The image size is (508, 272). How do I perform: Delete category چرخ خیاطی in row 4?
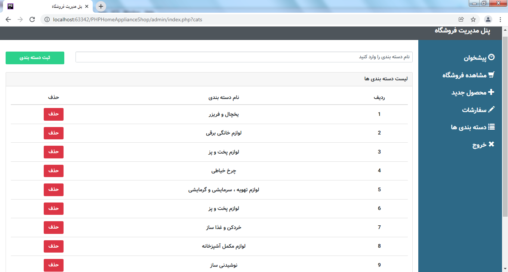pyautogui.click(x=53, y=171)
